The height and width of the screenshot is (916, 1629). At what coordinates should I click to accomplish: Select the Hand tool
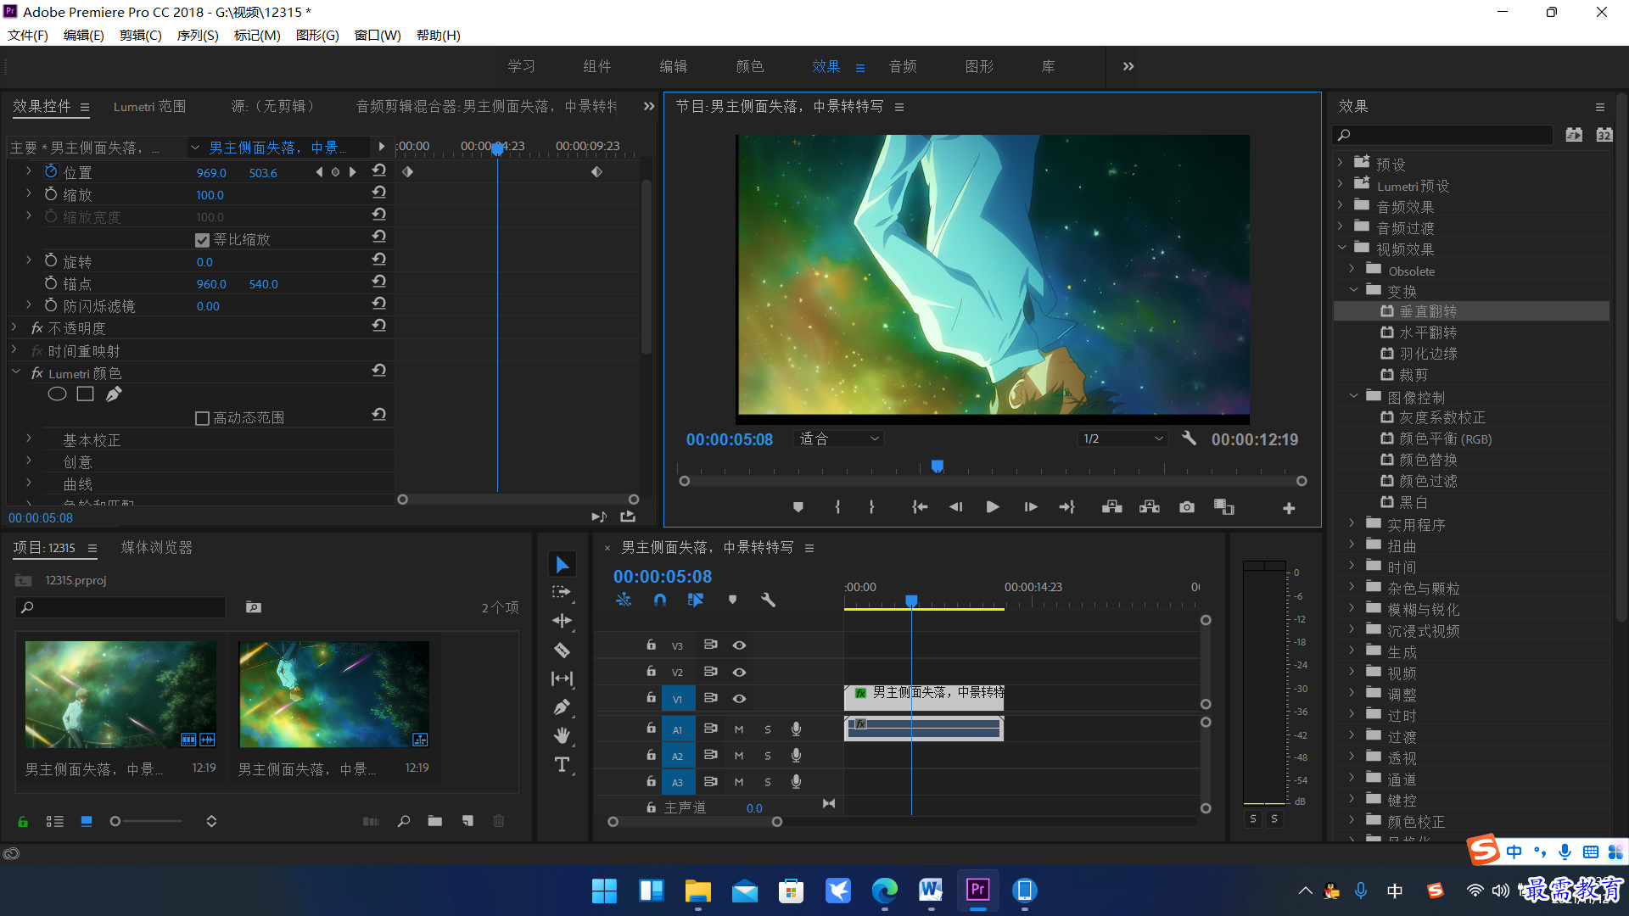tap(562, 735)
